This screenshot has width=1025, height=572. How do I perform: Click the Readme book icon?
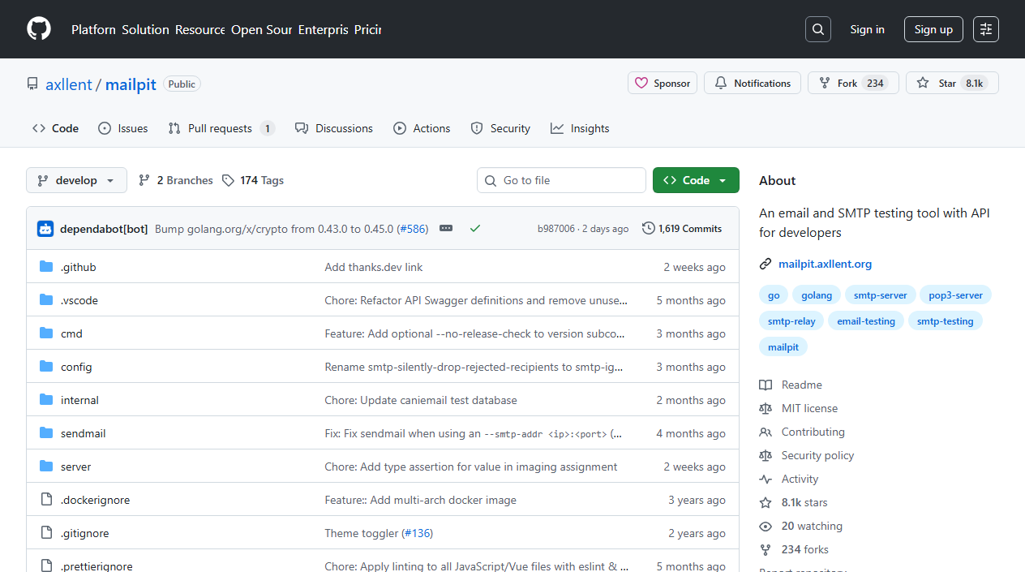coord(766,385)
